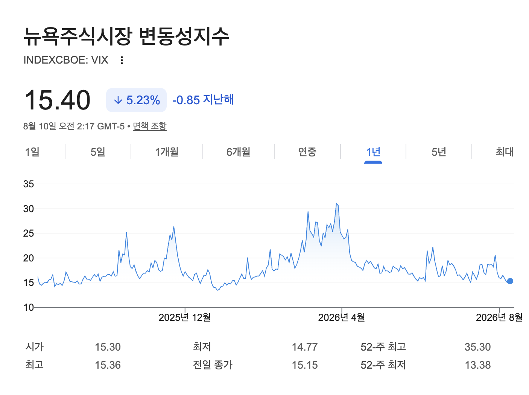Click the 시가 value 15.30

coord(108,347)
